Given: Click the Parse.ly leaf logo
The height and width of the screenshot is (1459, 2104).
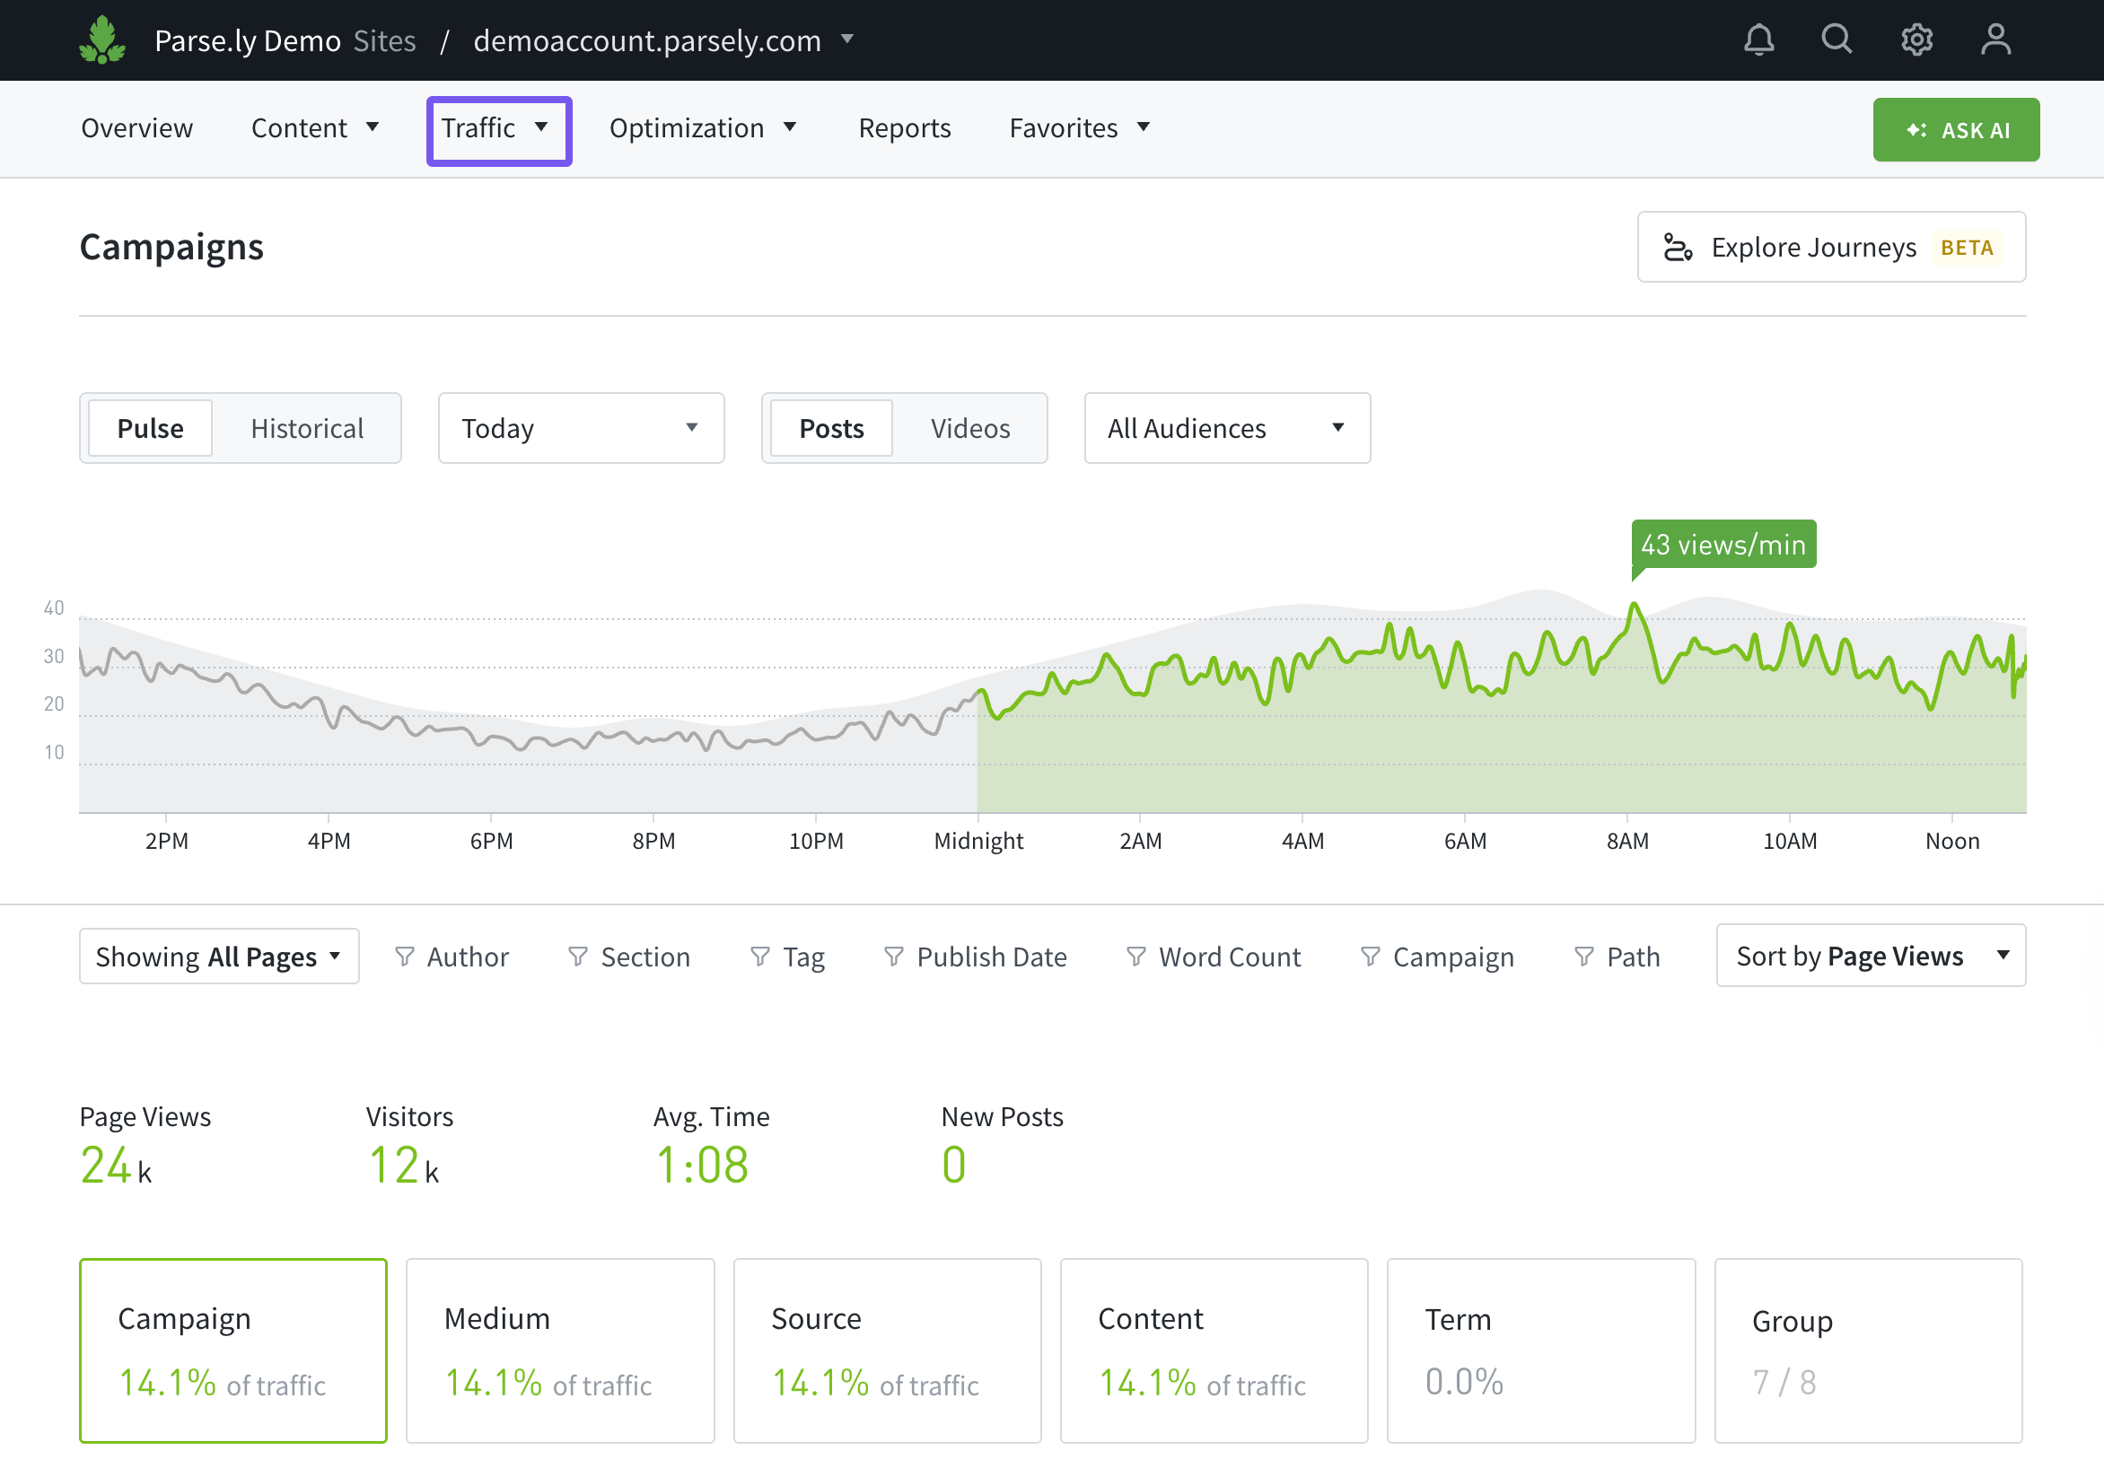Looking at the screenshot, I should click(x=101, y=40).
